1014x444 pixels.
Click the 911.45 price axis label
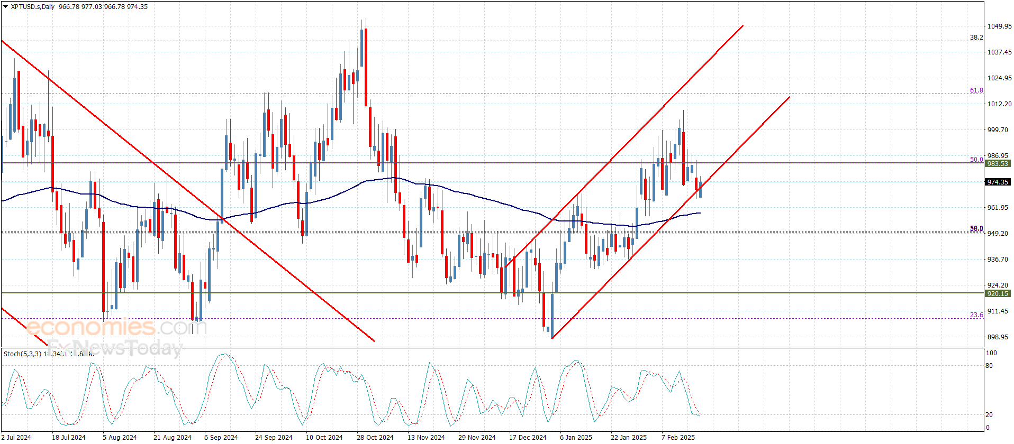pos(998,311)
